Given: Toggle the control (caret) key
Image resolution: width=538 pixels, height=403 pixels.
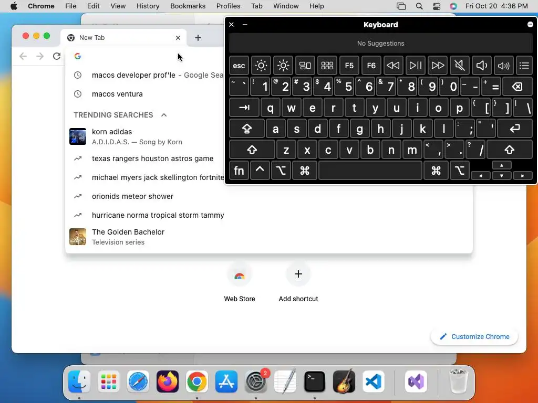Looking at the screenshot, I should tap(260, 171).
